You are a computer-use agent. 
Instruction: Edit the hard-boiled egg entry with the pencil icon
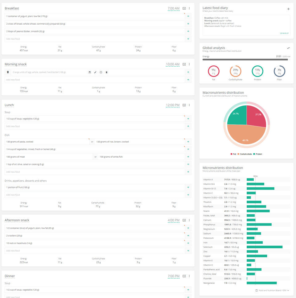point(95,72)
